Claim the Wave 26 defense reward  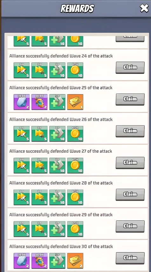pos(130,131)
